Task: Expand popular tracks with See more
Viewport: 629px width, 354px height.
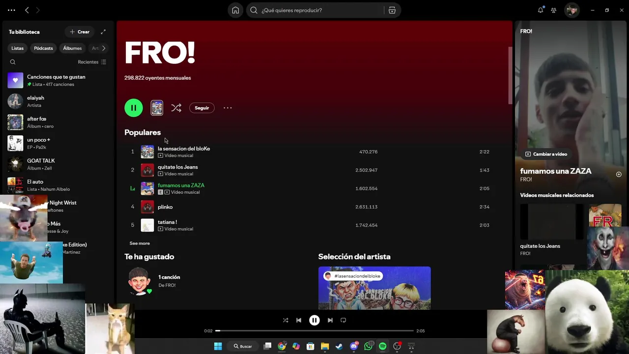Action: tap(140, 243)
